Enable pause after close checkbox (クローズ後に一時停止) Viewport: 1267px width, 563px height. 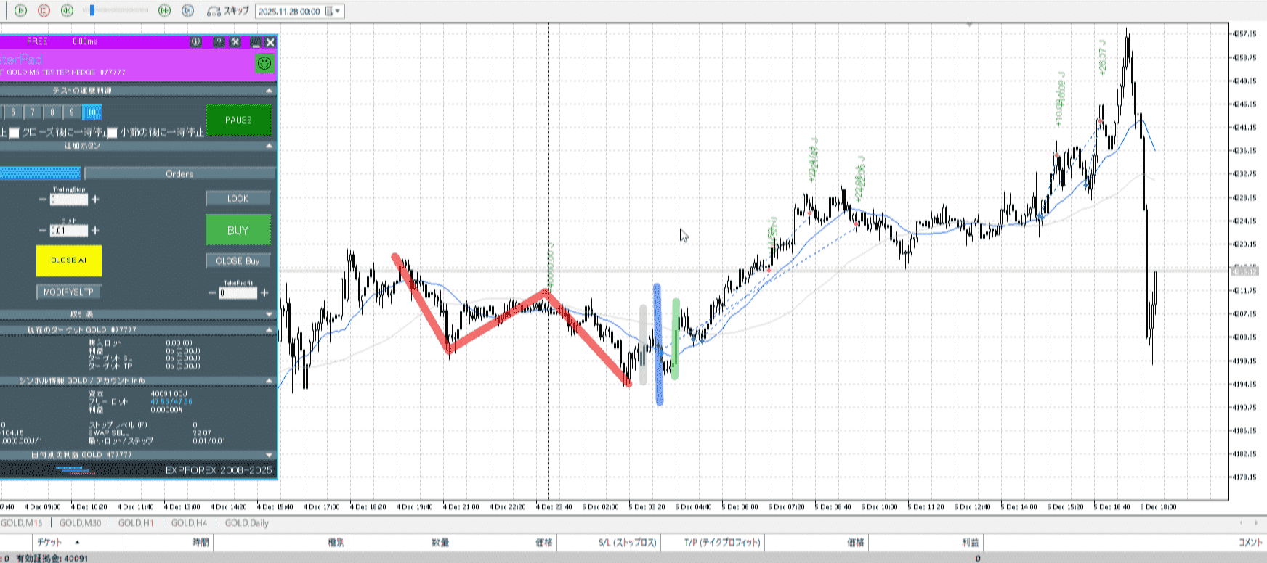pos(15,133)
